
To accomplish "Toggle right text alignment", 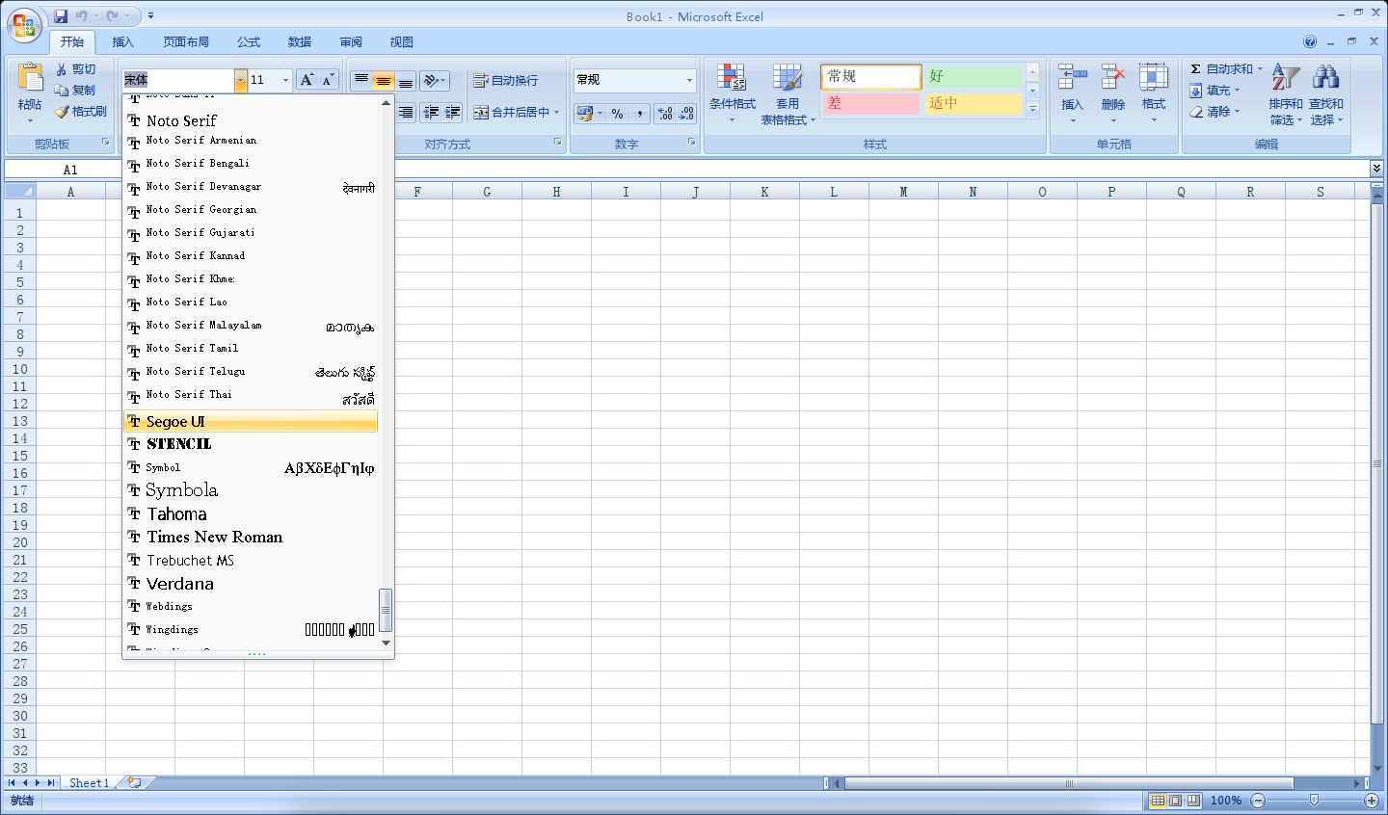I will tap(406, 113).
